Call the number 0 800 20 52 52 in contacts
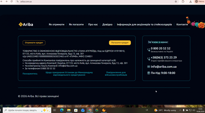The width and height of the screenshot is (205, 113). (x=160, y=49)
